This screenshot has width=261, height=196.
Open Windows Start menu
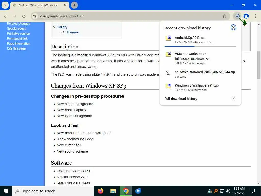click(6, 191)
